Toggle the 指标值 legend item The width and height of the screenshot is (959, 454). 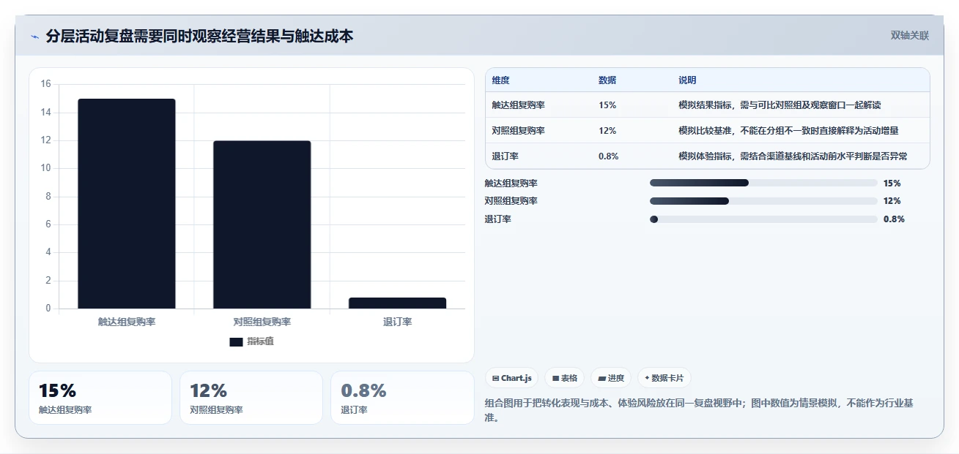coord(251,341)
